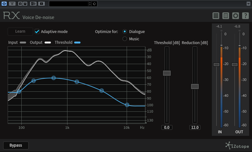Click the 'Voice De-noise' title text
252x152 pixels.
(x=38, y=17)
